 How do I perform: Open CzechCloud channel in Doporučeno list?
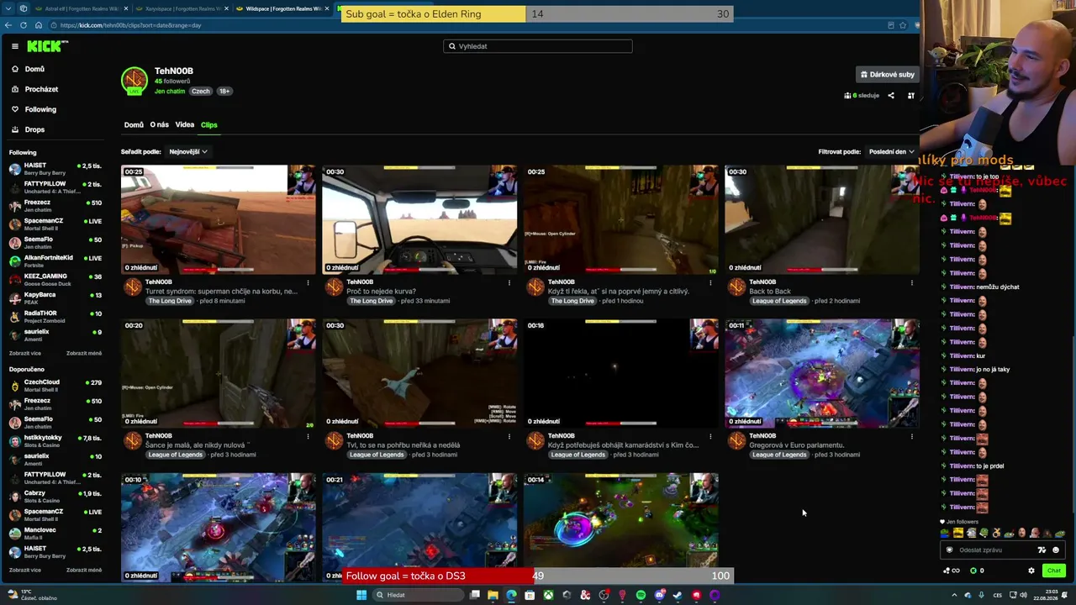[55, 386]
